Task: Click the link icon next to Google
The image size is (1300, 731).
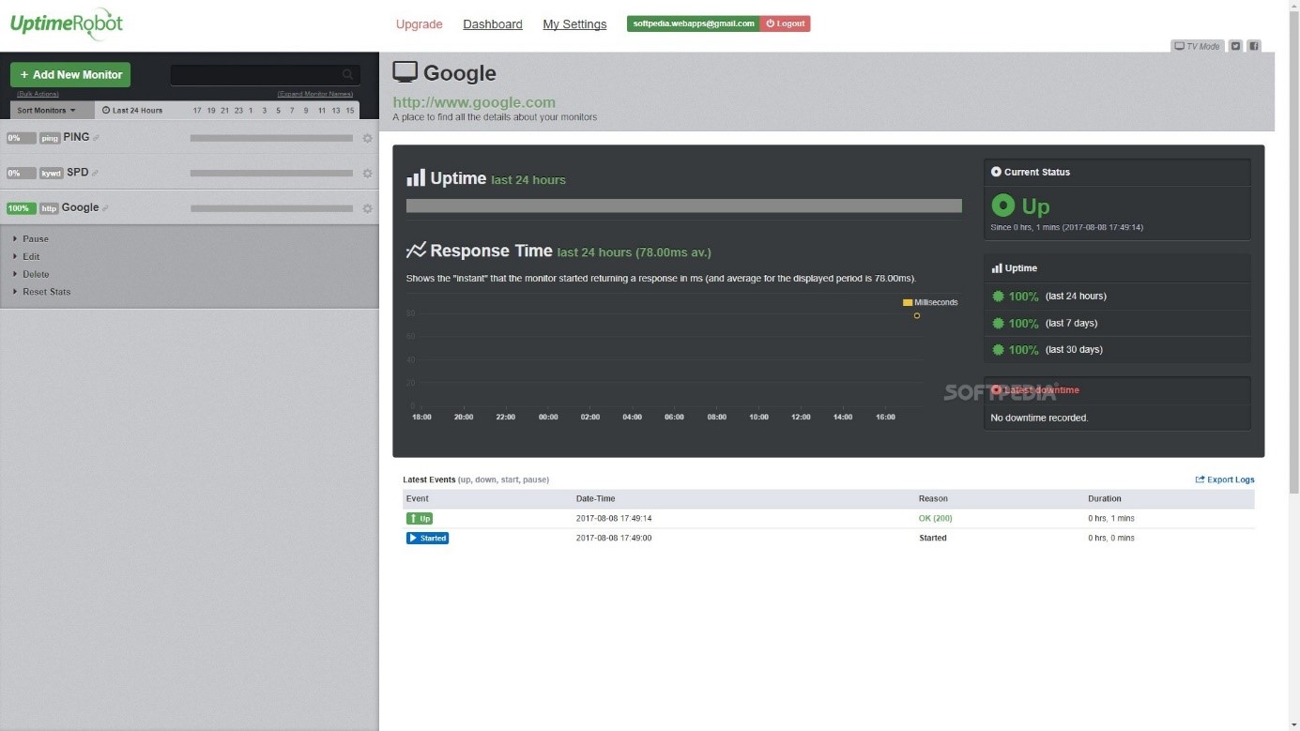Action: pos(105,208)
